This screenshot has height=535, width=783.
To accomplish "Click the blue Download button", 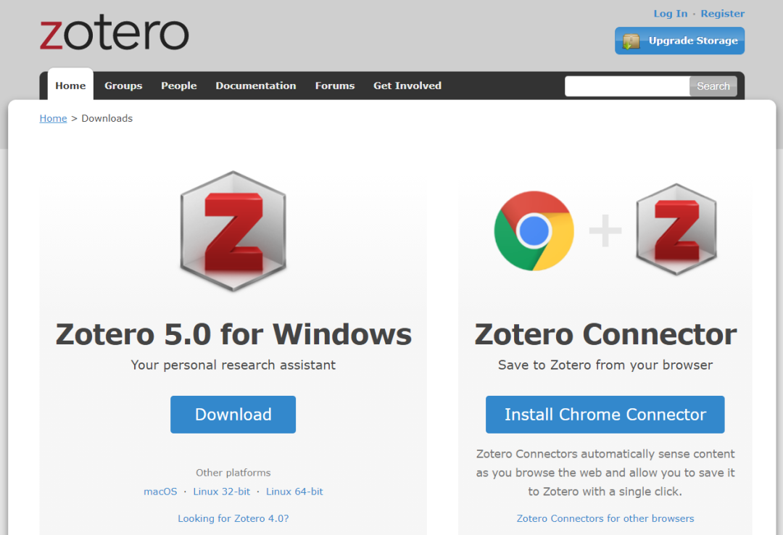I will pos(233,415).
